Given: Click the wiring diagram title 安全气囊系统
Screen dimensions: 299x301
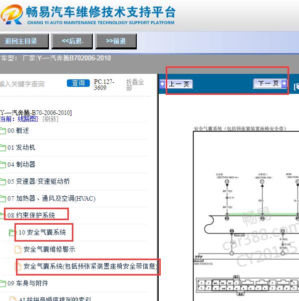Looking at the screenshot, I should 240,128.
